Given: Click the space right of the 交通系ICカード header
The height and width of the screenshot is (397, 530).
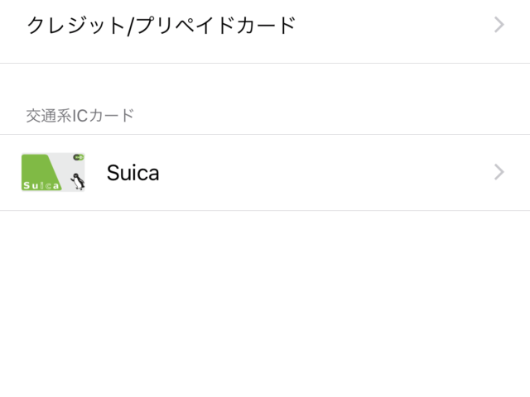Looking at the screenshot, I should pos(332,116).
